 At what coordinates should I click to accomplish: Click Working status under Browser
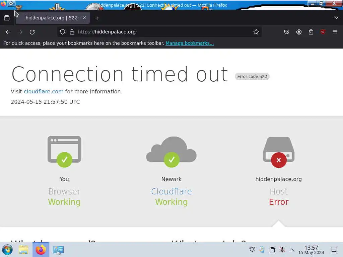click(64, 202)
